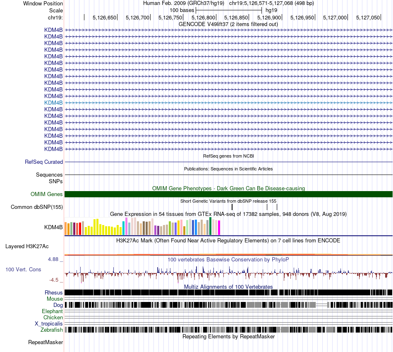Click the chr19:5,126,571-5,127,068 (498 bp) range
The width and height of the screenshot is (393, 352).
(x=271, y=3)
